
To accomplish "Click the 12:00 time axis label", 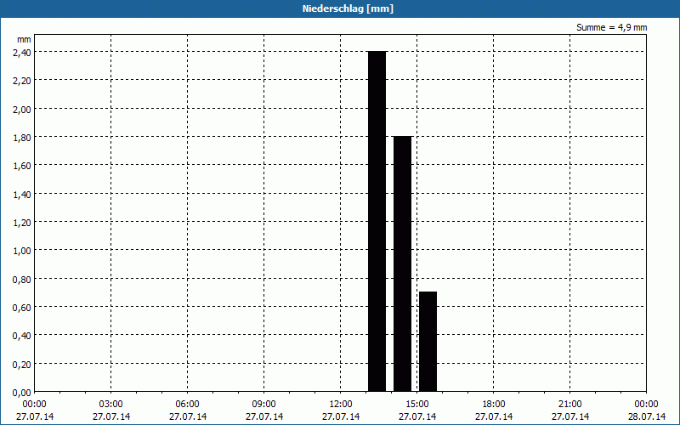I will pyautogui.click(x=341, y=405).
